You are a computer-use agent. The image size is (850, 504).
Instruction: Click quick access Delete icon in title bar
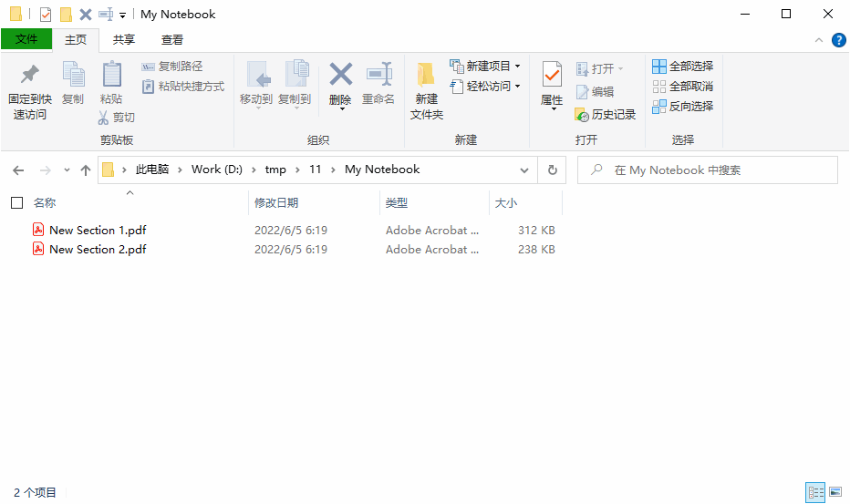point(86,14)
